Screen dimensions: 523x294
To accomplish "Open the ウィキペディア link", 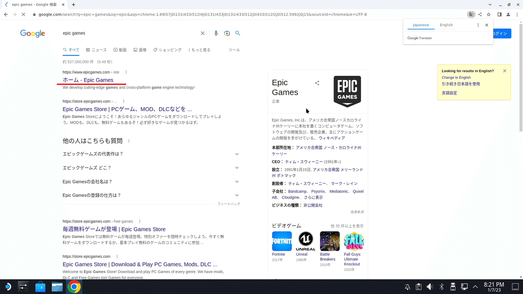I will [332, 138].
